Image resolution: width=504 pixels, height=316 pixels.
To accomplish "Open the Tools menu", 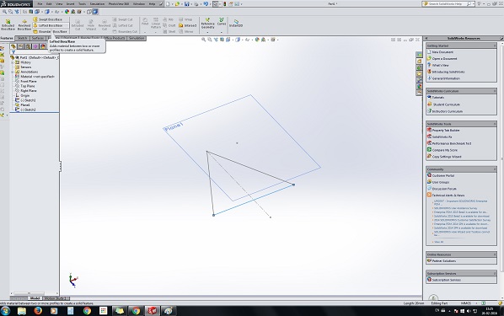I will point(83,4).
